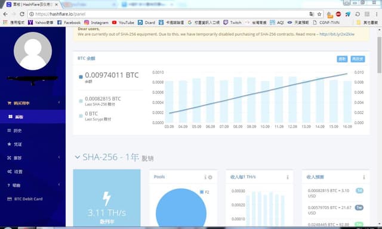Click the lightning bolt hashrate icon

coord(106,199)
